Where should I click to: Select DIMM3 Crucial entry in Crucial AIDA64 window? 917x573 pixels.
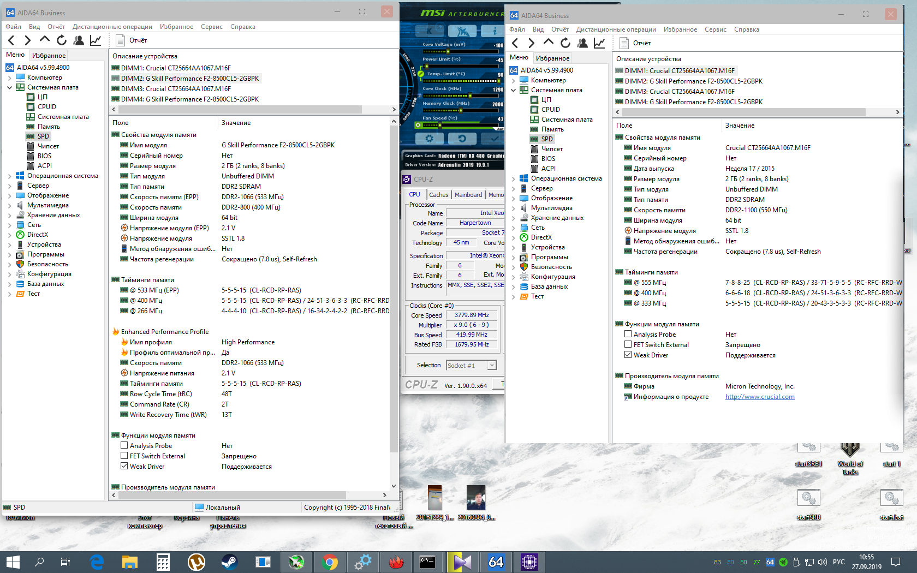(x=675, y=92)
